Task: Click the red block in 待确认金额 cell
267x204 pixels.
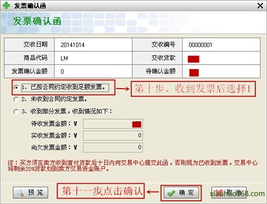Action: coord(194,72)
